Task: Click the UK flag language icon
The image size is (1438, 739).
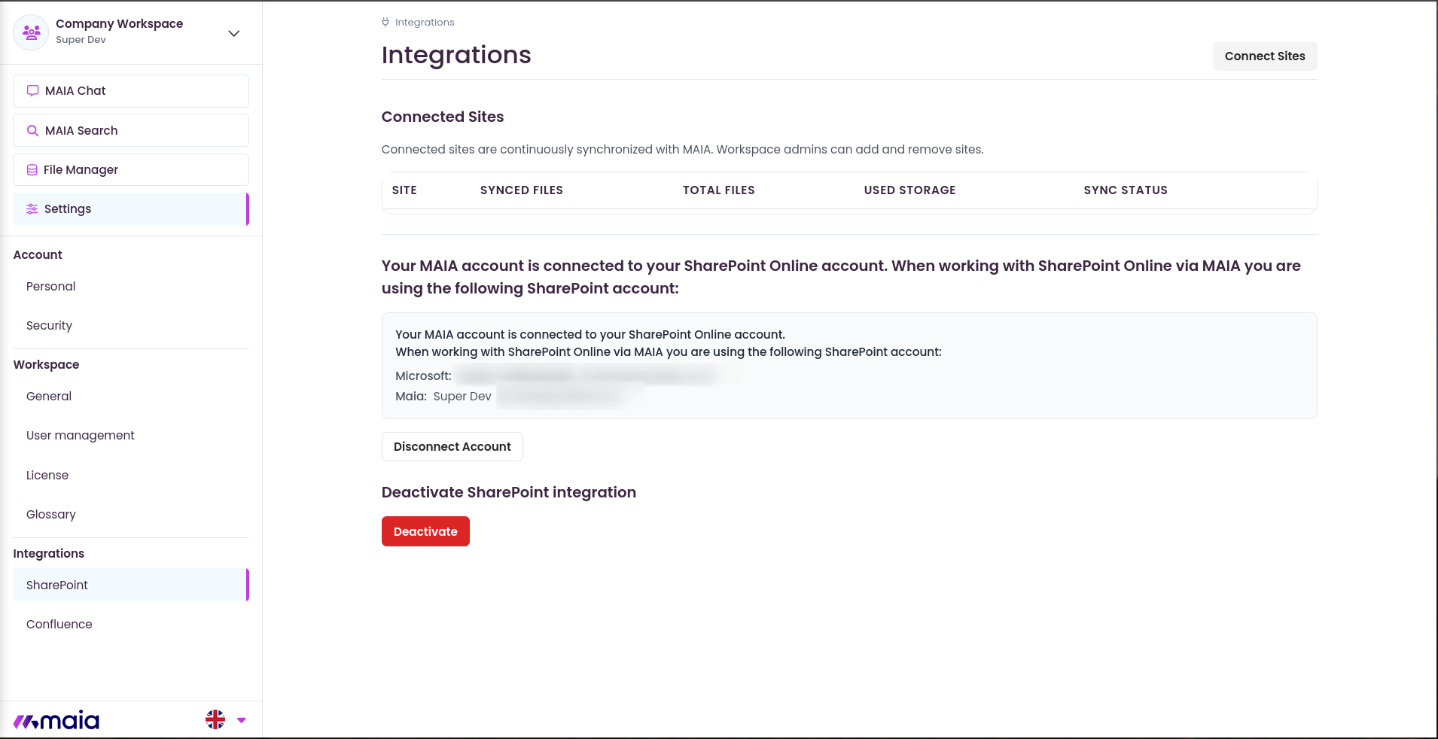Action: click(x=215, y=720)
